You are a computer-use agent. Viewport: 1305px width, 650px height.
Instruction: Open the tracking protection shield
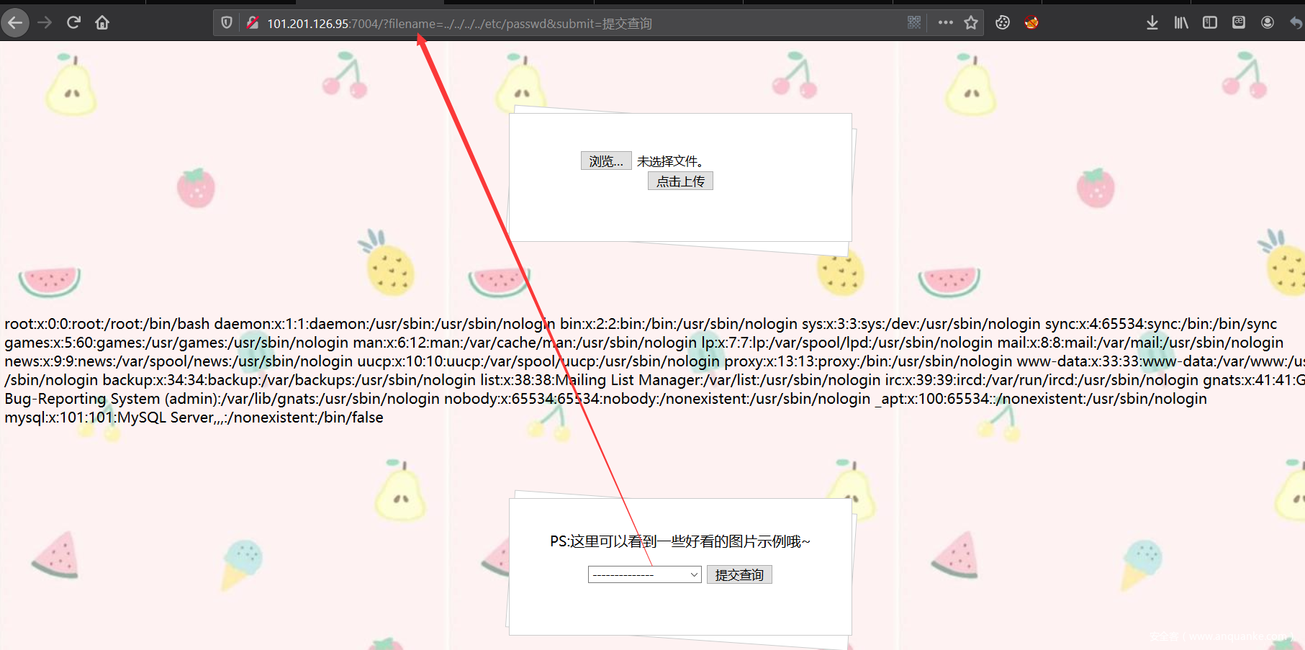(x=227, y=23)
